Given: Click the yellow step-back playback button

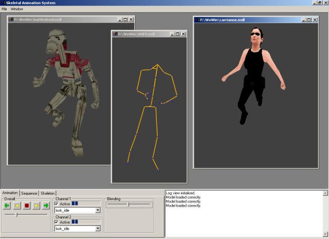Looking at the screenshot, I should (17, 206).
